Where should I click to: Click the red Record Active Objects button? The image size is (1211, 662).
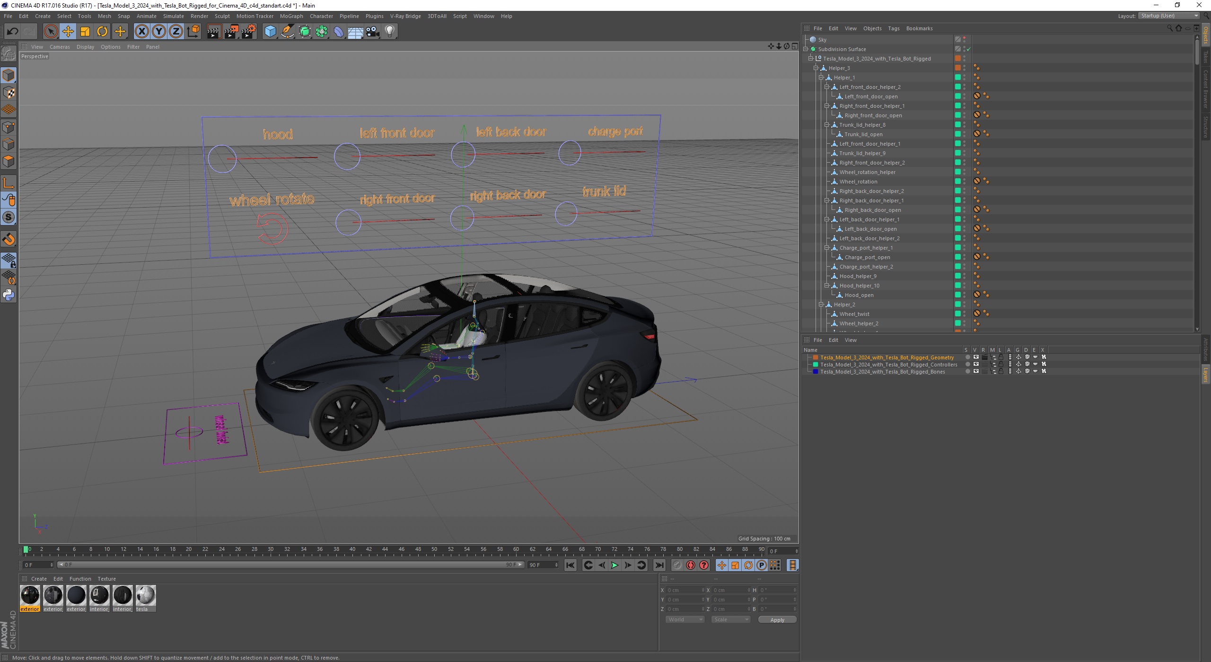(691, 565)
